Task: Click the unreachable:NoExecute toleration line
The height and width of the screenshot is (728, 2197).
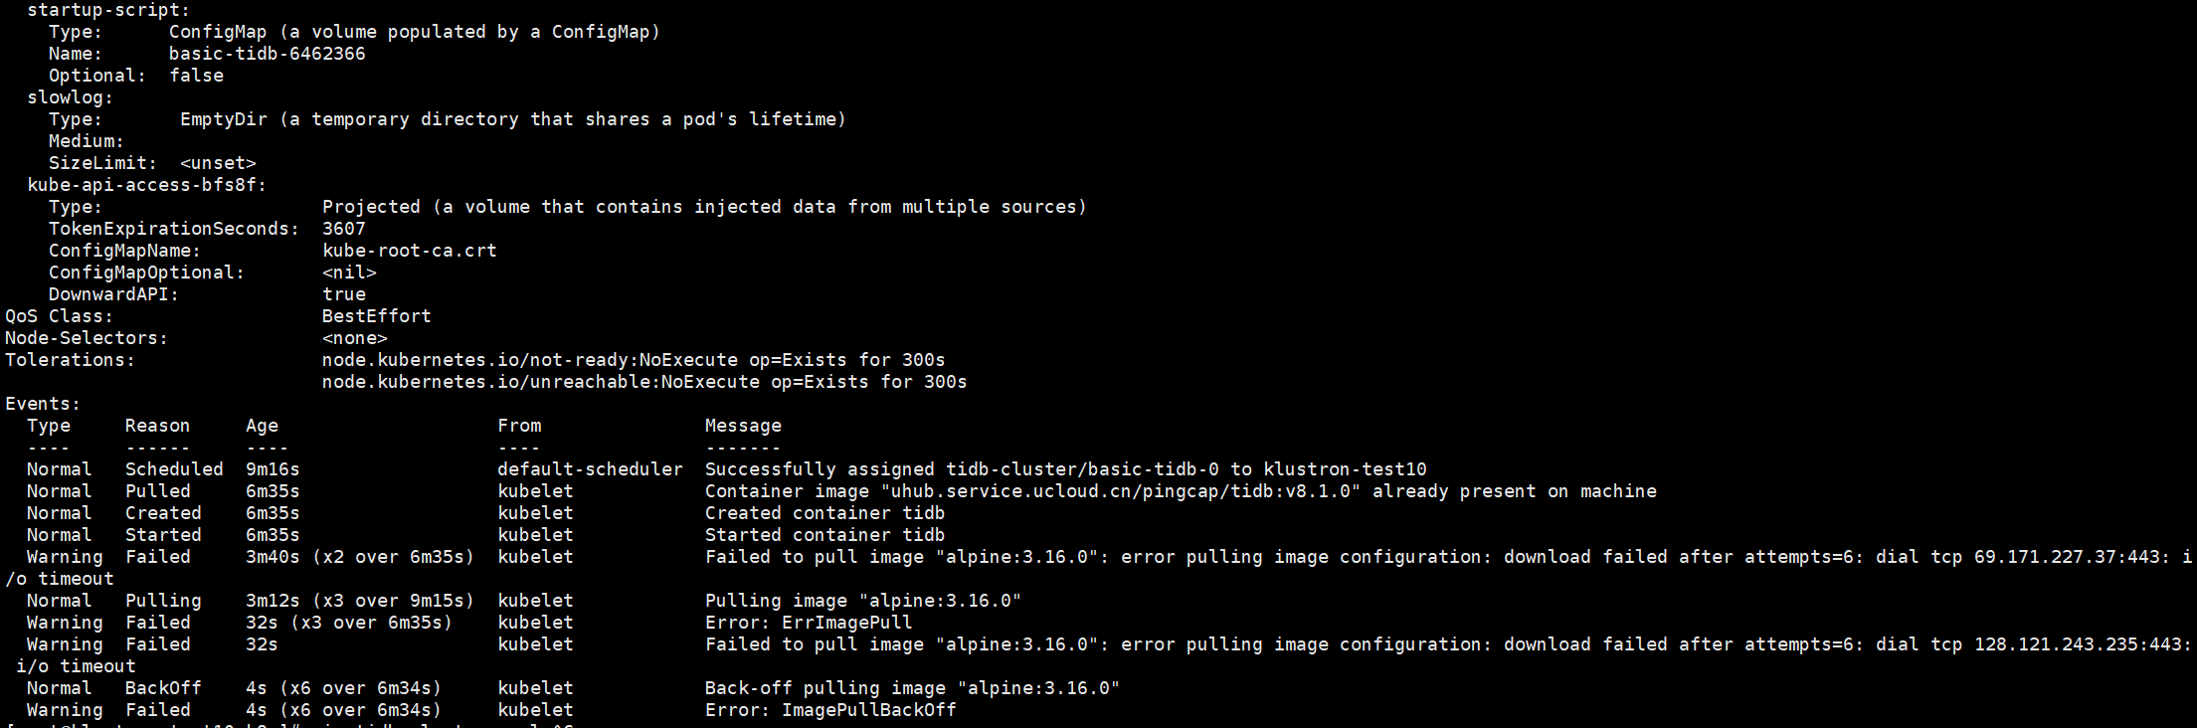Action: point(643,382)
